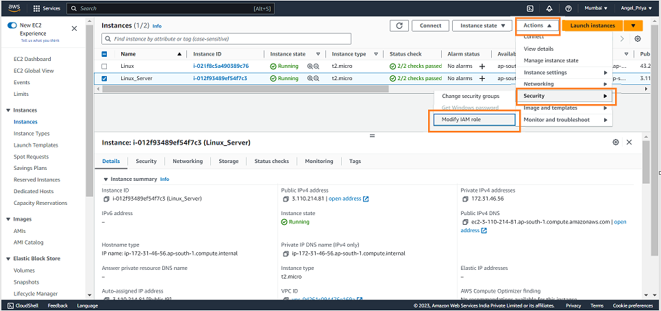Switch to the Status checks tab
This screenshot has height=311, width=661.
271,161
